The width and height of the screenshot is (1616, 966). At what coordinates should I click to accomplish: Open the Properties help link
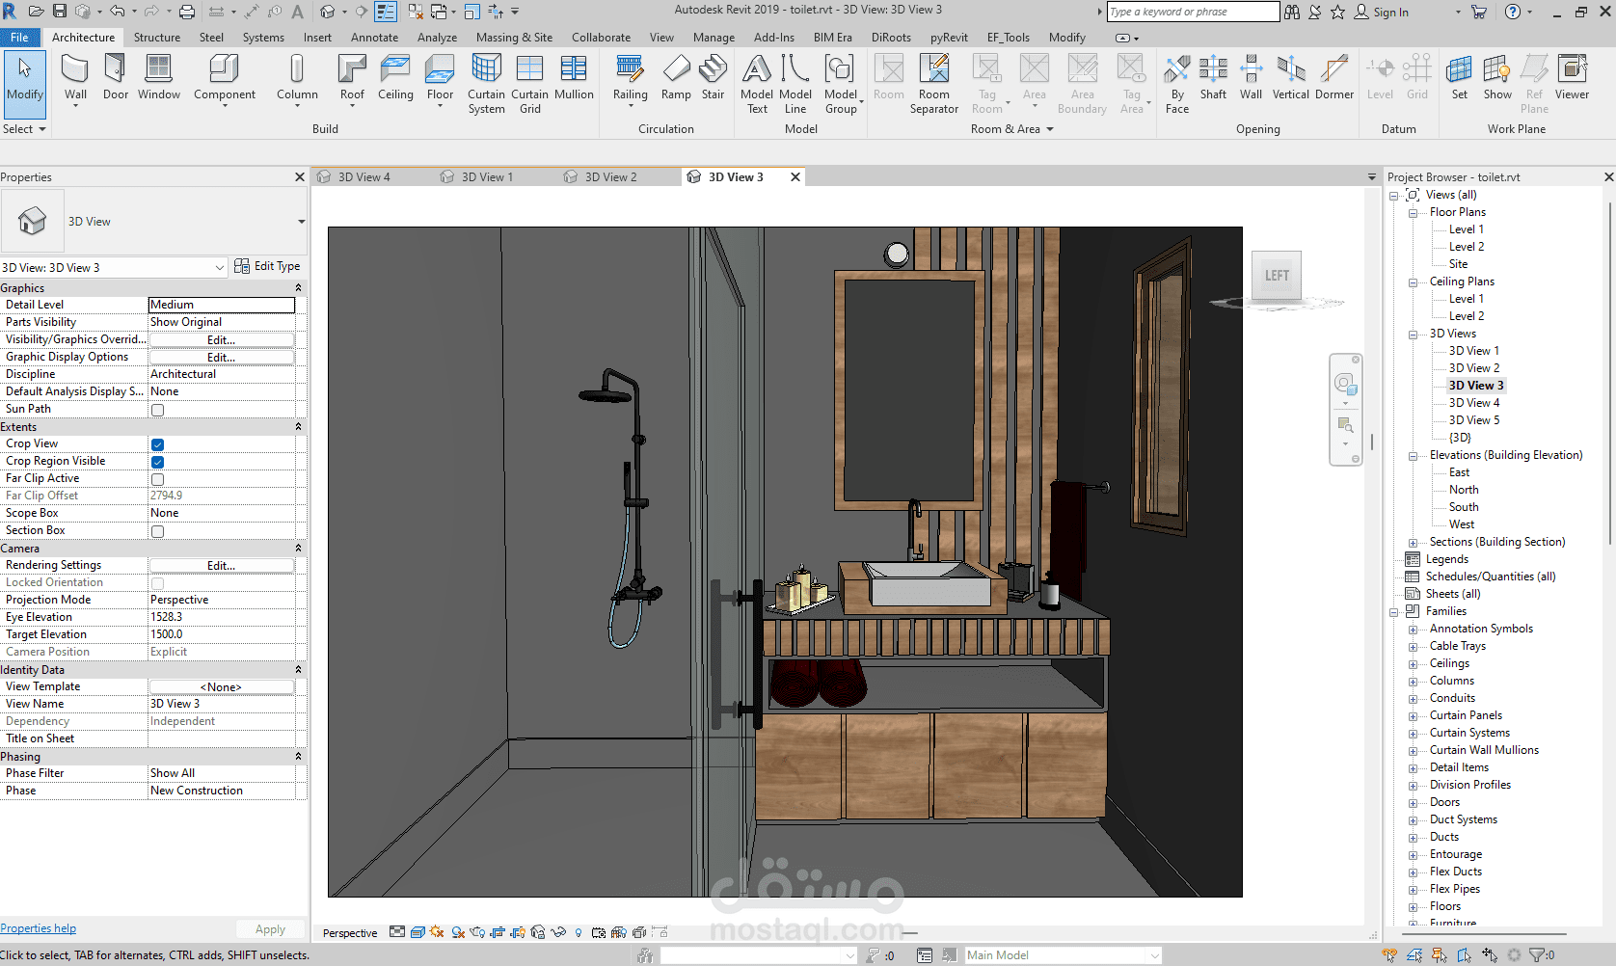tap(39, 928)
